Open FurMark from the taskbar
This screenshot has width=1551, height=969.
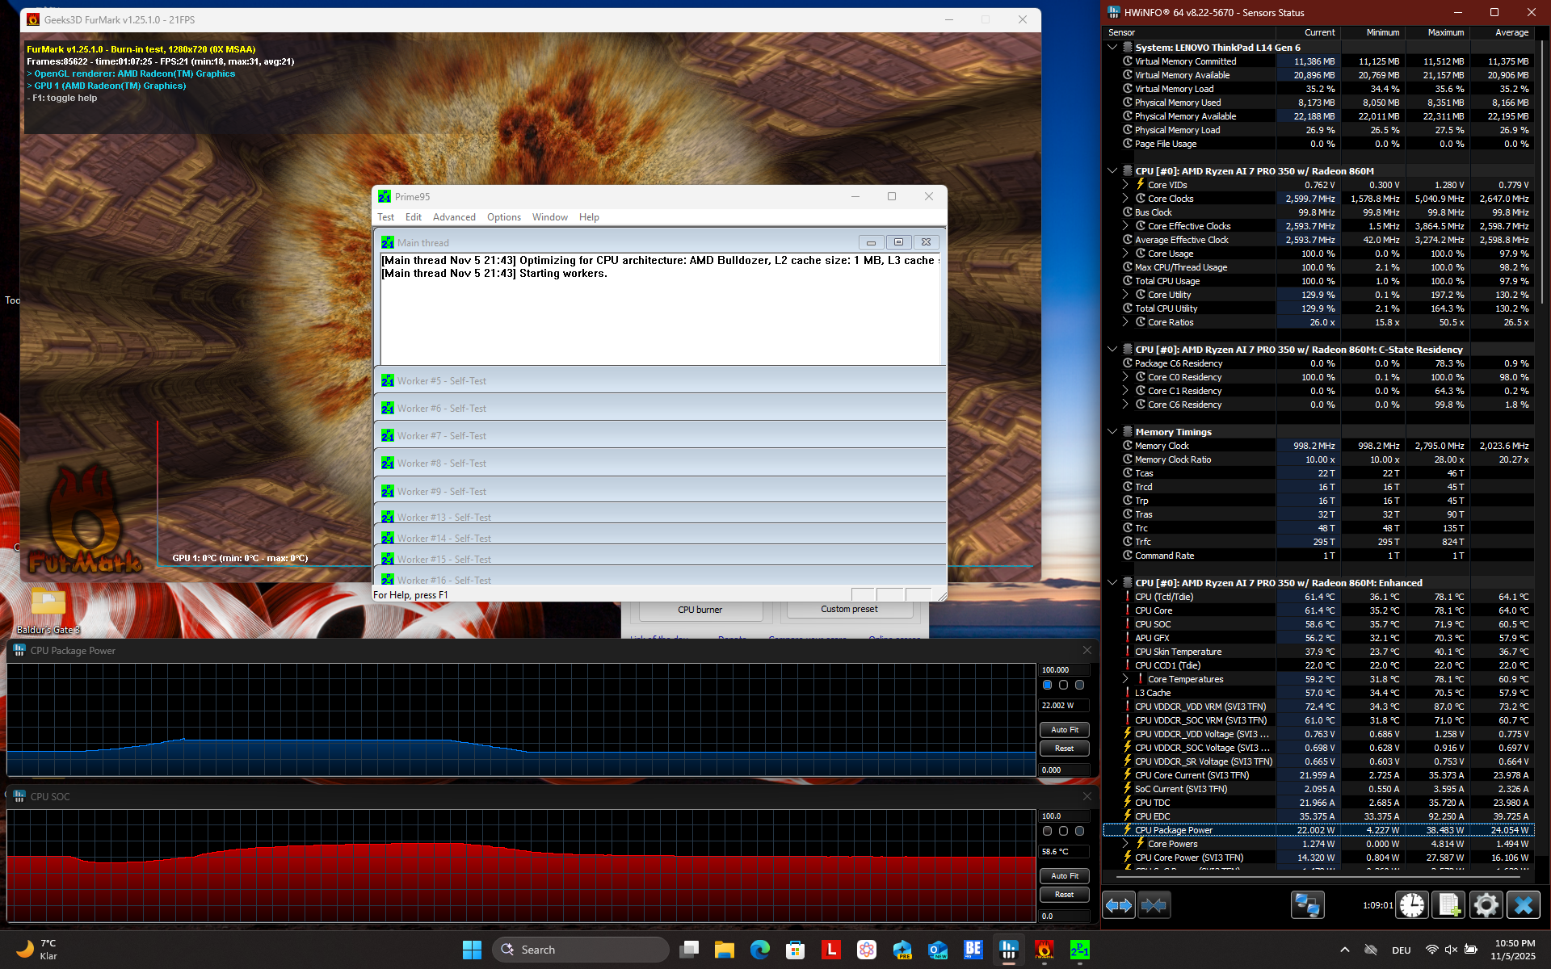tap(1044, 950)
